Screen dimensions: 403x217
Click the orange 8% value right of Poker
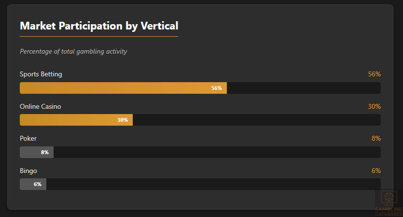pos(376,138)
